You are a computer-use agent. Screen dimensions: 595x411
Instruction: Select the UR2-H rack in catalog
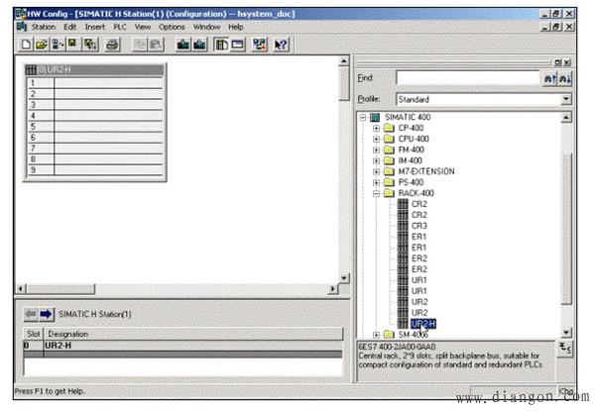point(423,324)
